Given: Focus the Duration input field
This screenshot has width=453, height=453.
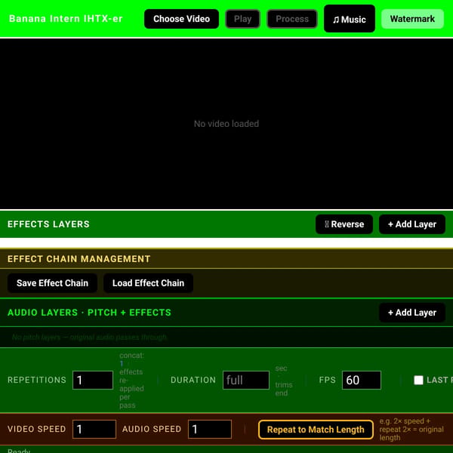Looking at the screenshot, I should 246,381.
